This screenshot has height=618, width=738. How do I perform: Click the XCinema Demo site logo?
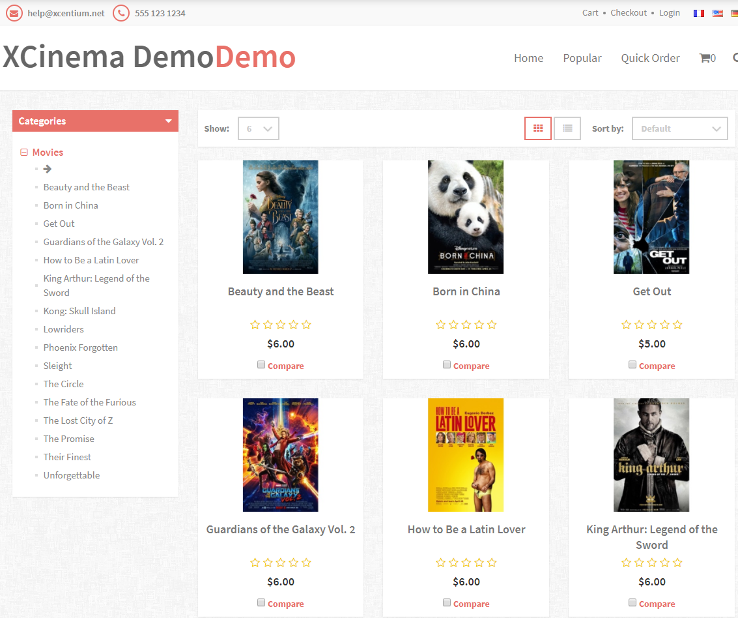(x=149, y=57)
